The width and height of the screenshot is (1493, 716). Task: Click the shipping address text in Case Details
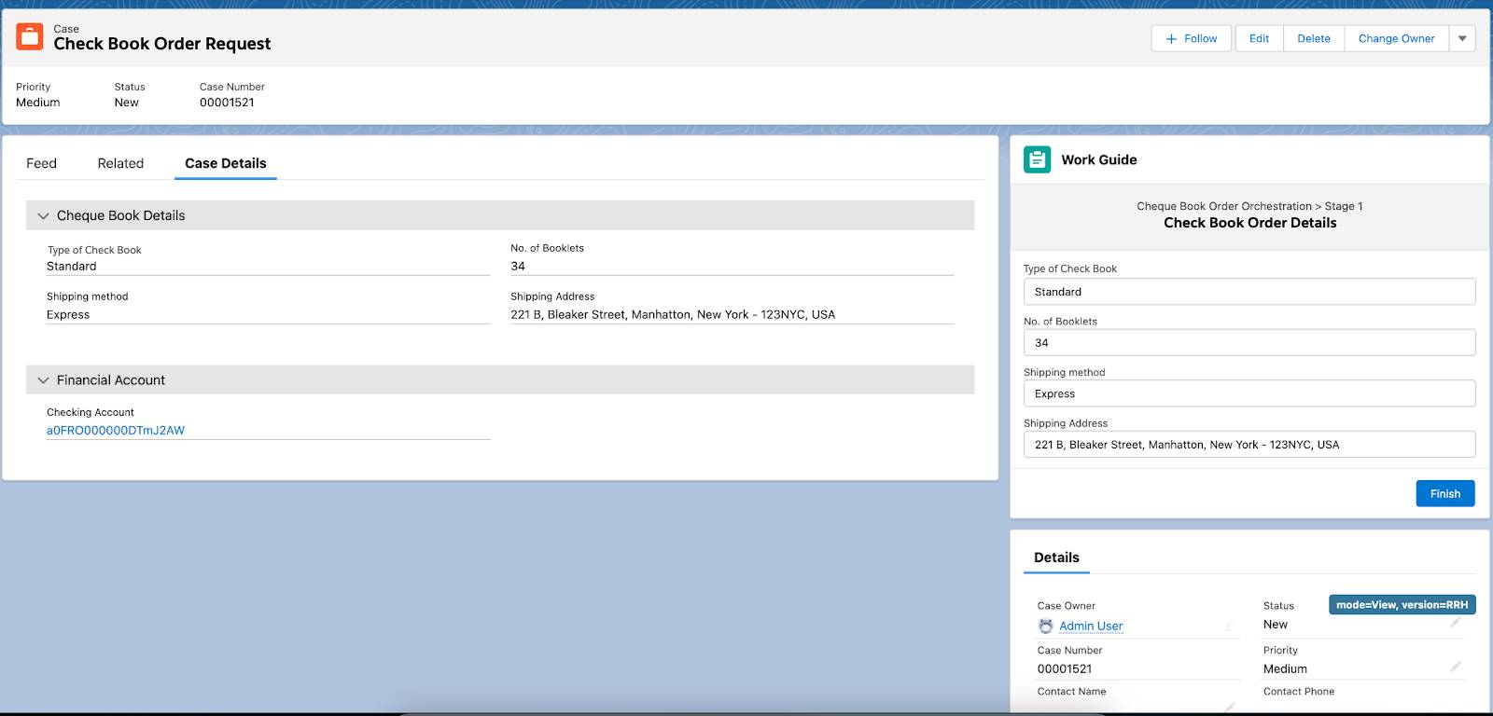point(673,315)
